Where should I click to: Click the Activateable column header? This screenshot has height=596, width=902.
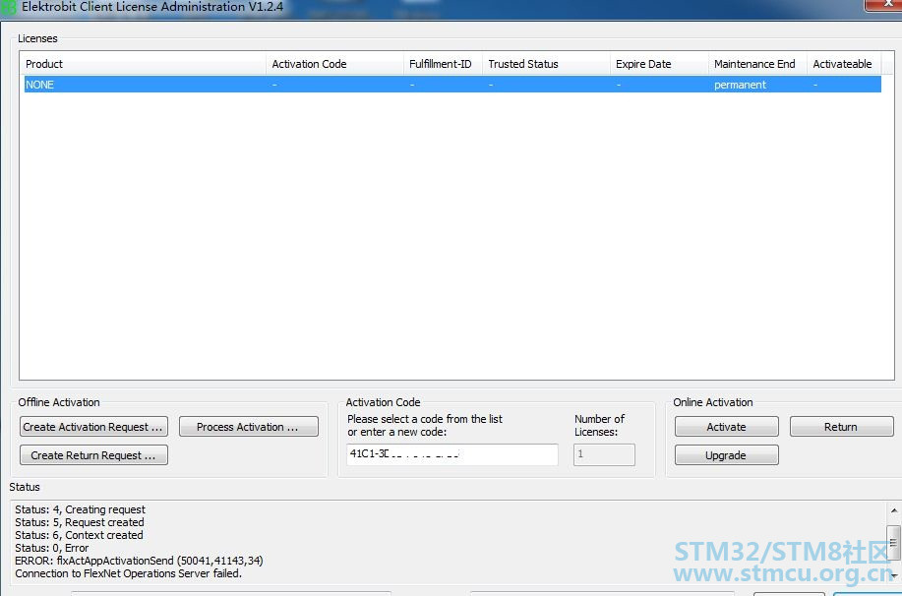tap(844, 64)
